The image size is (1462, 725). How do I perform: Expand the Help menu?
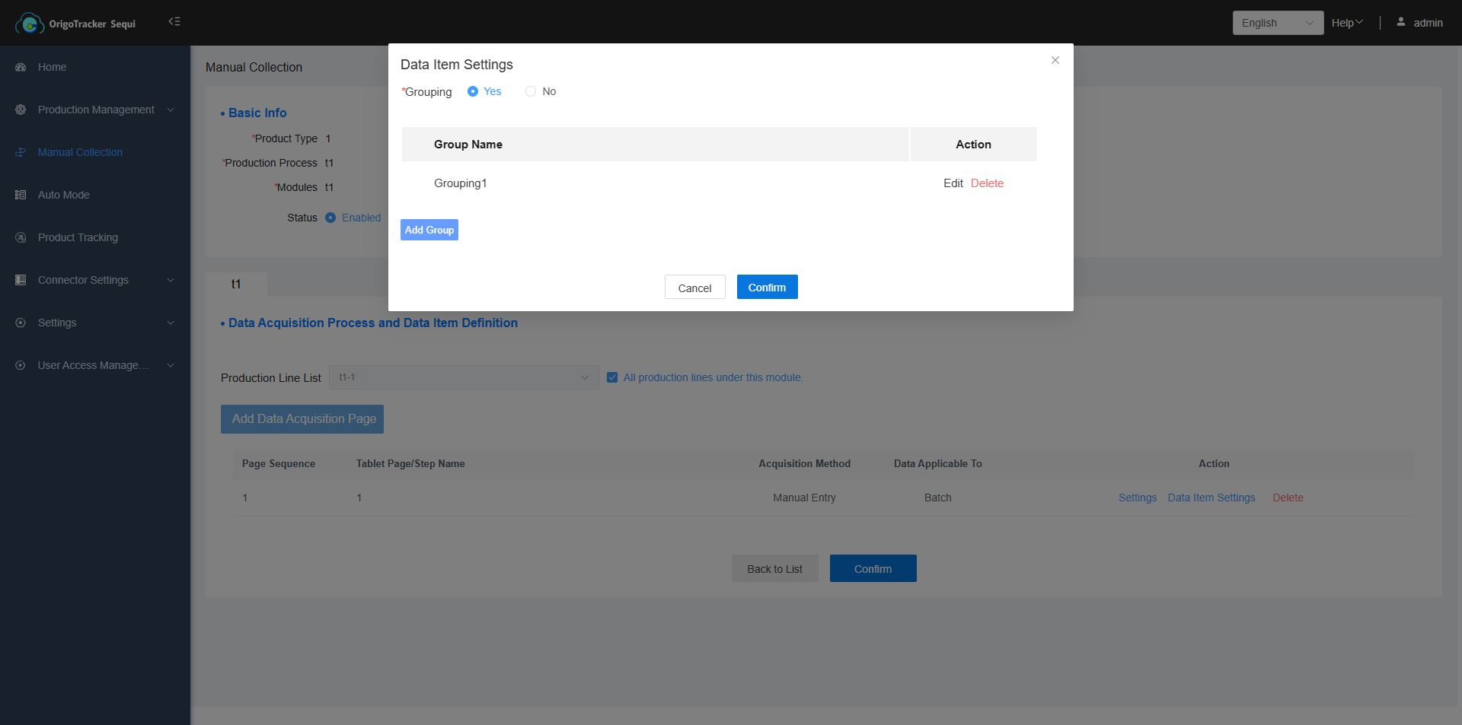point(1346,23)
